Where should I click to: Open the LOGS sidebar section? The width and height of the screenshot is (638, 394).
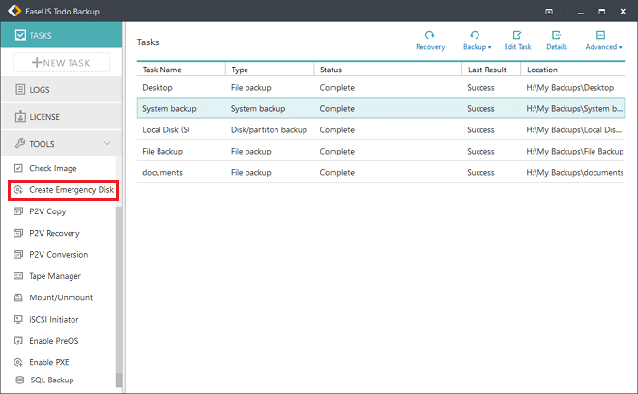[62, 89]
